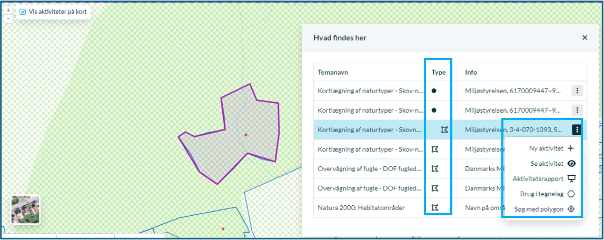This screenshot has width=604, height=240.
Task: Click polygon icon in fourth Skov-n row
Action: (435, 149)
